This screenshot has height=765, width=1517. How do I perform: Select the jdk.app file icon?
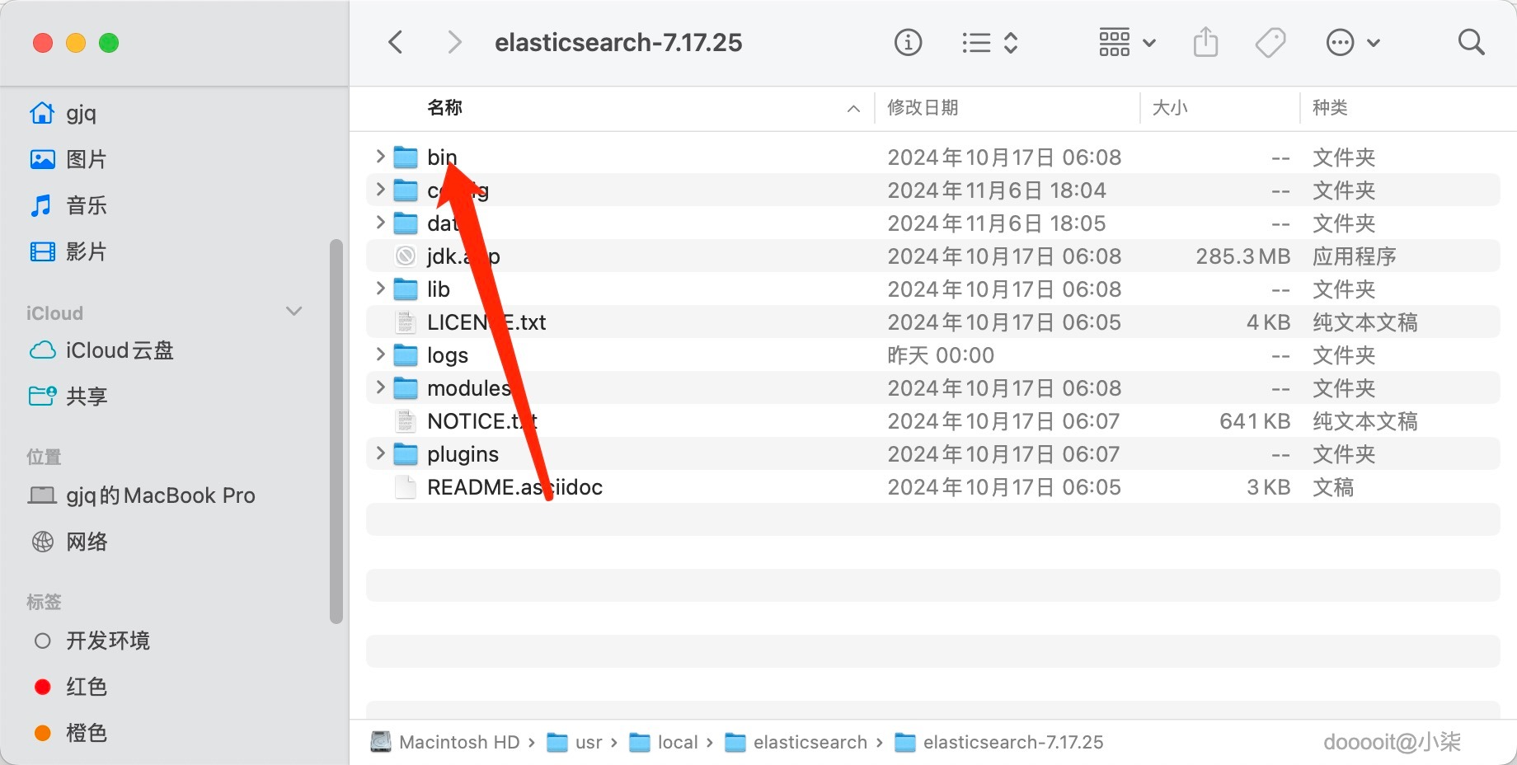click(x=406, y=256)
